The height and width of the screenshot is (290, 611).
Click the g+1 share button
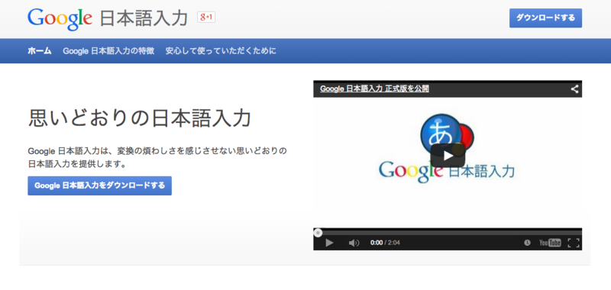pyautogui.click(x=206, y=18)
